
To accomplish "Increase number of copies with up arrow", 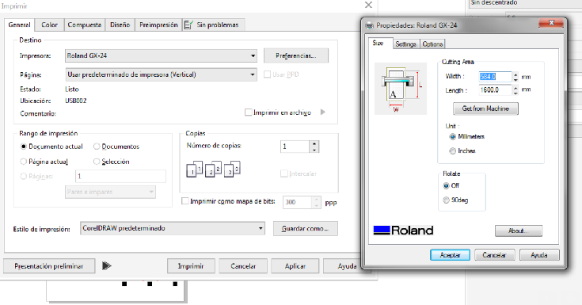I will click(x=314, y=143).
